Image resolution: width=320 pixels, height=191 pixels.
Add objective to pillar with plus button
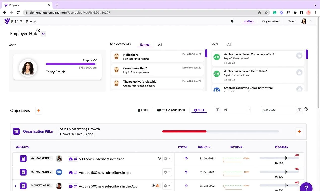[299, 131]
